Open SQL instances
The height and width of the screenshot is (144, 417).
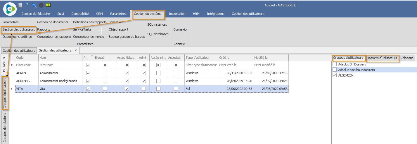[157, 24]
